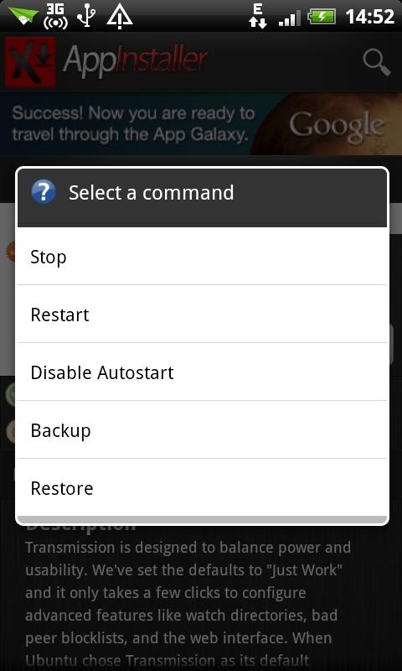Tap the 3G hotspot status icon

[55, 16]
